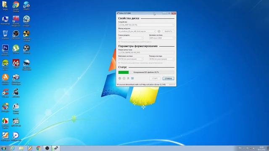This screenshot has height=151, width=269.
Task: Click the ВЫБРАТЬ button
Action: 168,31
